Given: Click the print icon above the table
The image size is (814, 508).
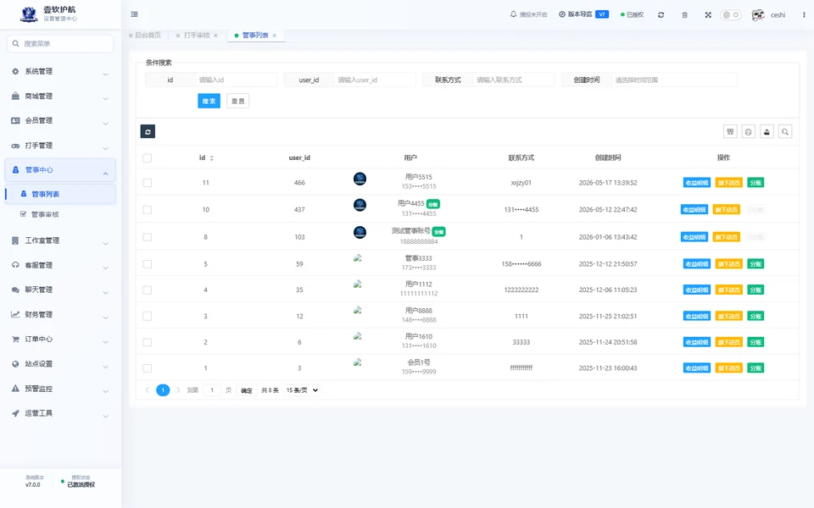Looking at the screenshot, I should [x=749, y=132].
